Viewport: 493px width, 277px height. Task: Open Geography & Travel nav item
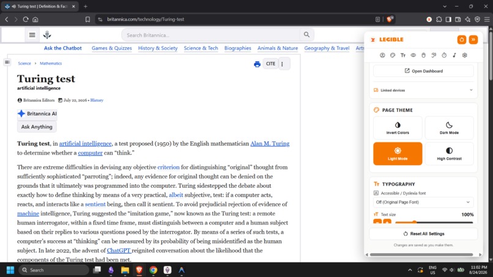click(x=327, y=48)
